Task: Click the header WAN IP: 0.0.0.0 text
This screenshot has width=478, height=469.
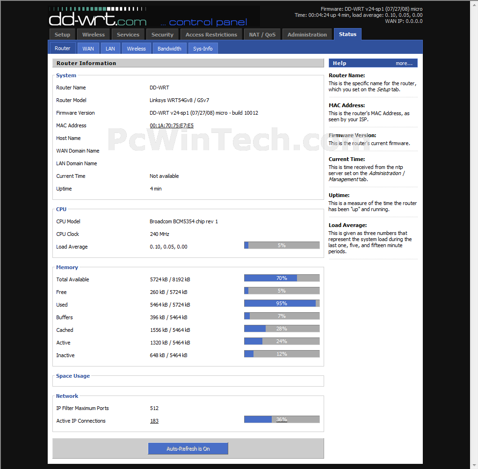Action: [404, 21]
